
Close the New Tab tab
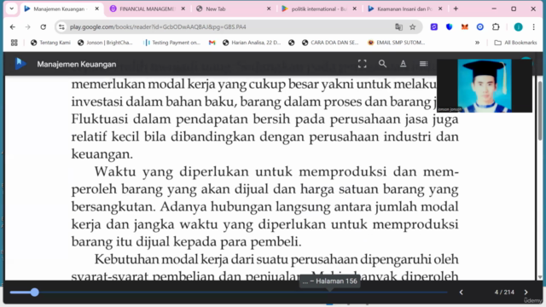269,9
